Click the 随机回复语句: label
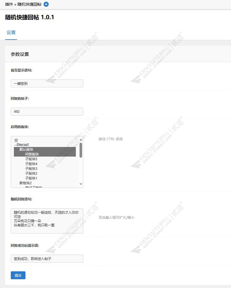This screenshot has height=288, width=231. 21,199
